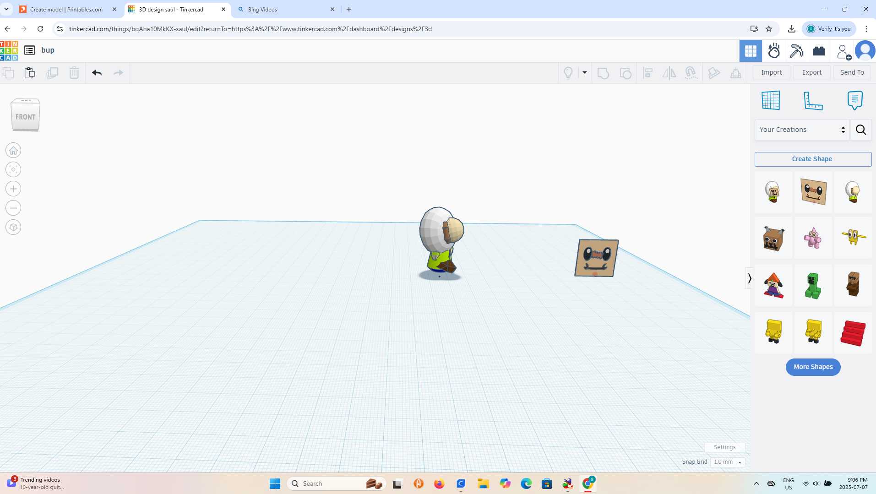The height and width of the screenshot is (494, 876).
Task: Click the Export button
Action: point(811,72)
